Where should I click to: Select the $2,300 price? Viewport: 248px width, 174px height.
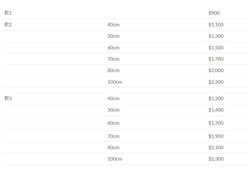point(216,159)
